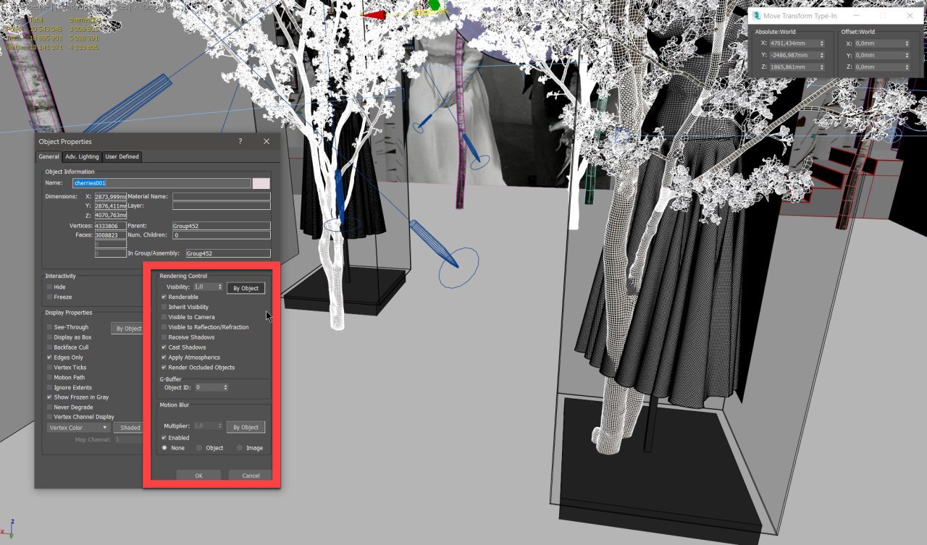927x545 pixels.
Task: Click the Offset X spinner arrows
Action: pyautogui.click(x=906, y=43)
